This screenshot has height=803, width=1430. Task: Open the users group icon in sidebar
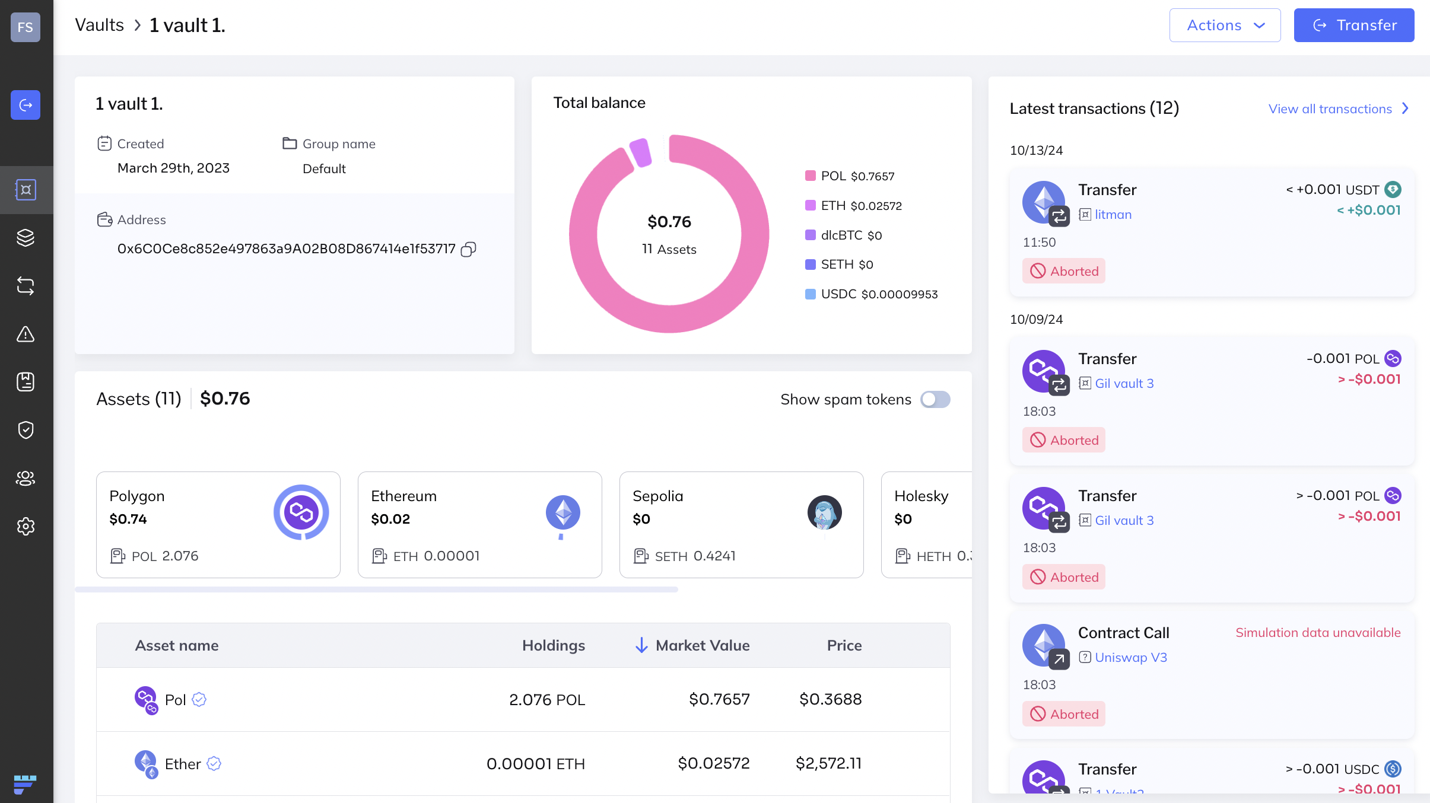(x=26, y=478)
